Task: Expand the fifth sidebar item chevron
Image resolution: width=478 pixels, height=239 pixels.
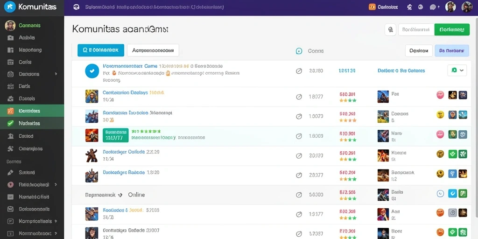Action: pos(56,74)
